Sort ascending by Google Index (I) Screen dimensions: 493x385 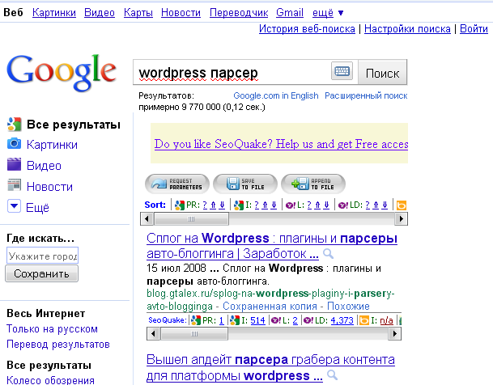(265, 205)
